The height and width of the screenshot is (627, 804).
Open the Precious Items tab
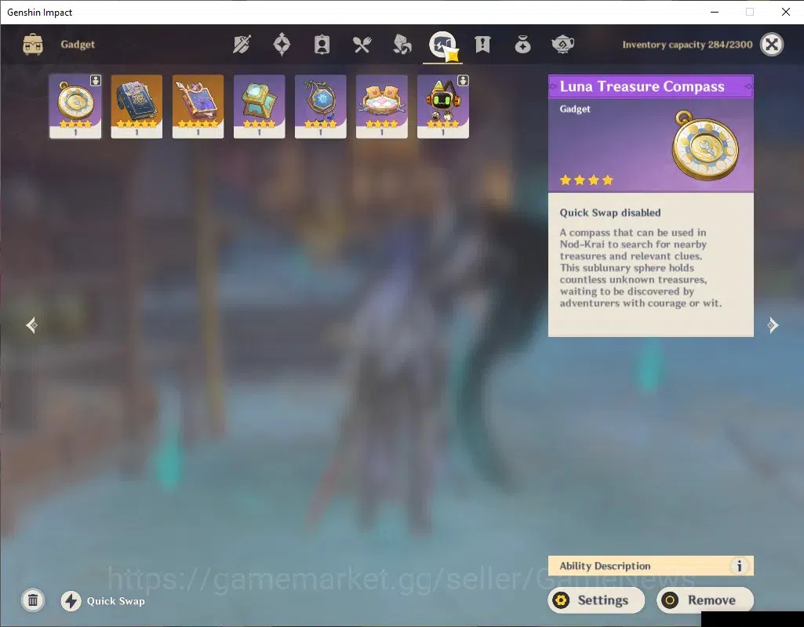tap(522, 45)
